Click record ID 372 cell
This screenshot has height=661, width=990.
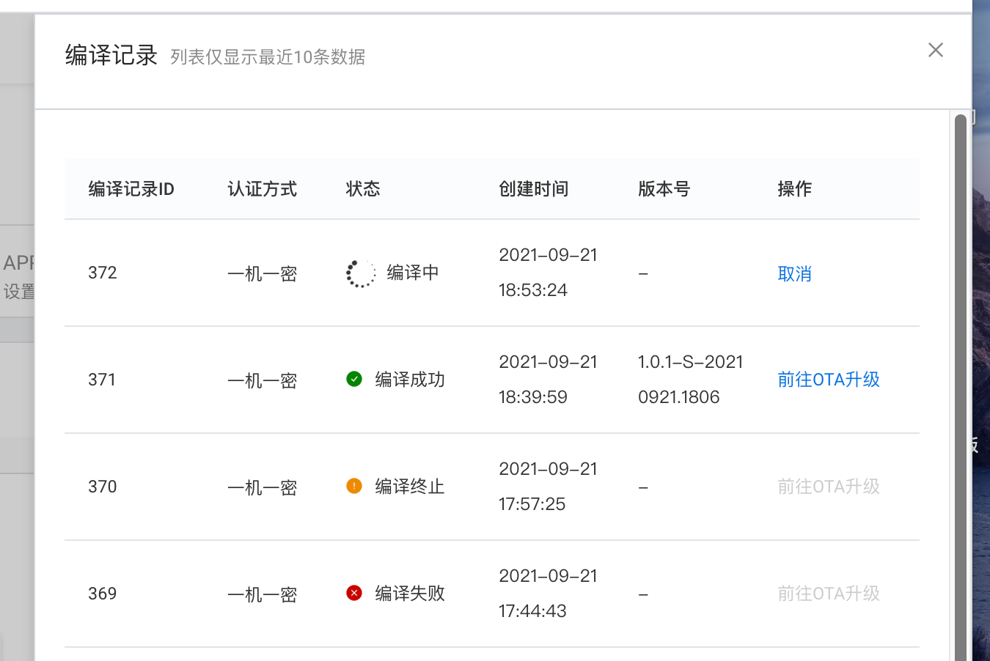tap(103, 273)
